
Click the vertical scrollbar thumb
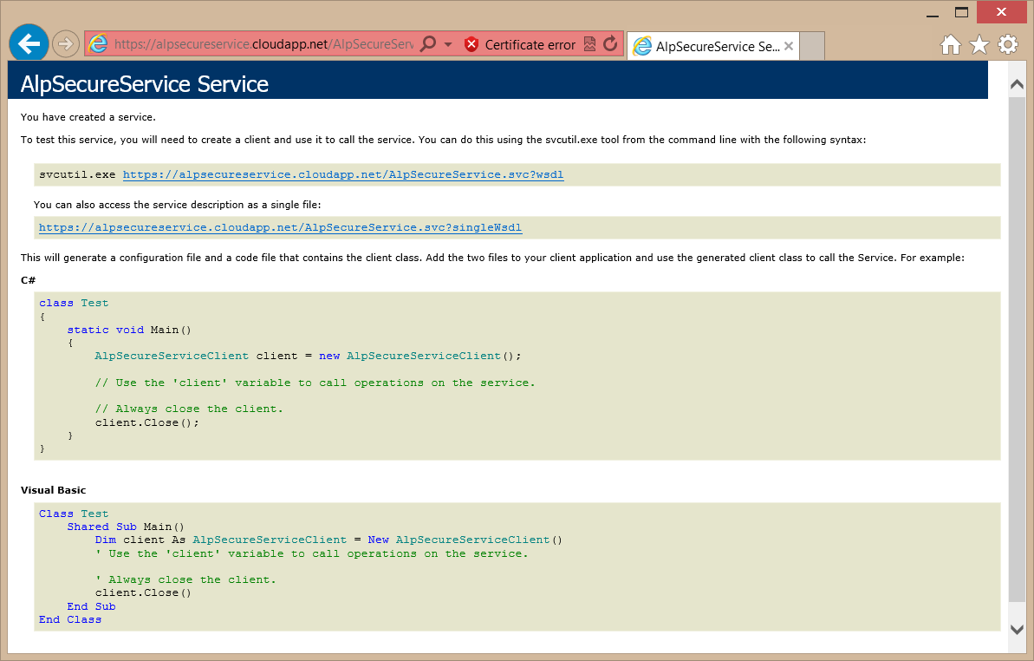click(1017, 347)
